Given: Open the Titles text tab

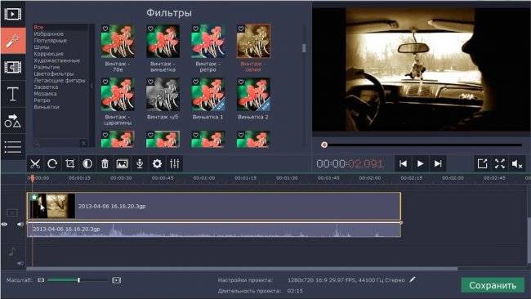Looking at the screenshot, I should (13, 94).
